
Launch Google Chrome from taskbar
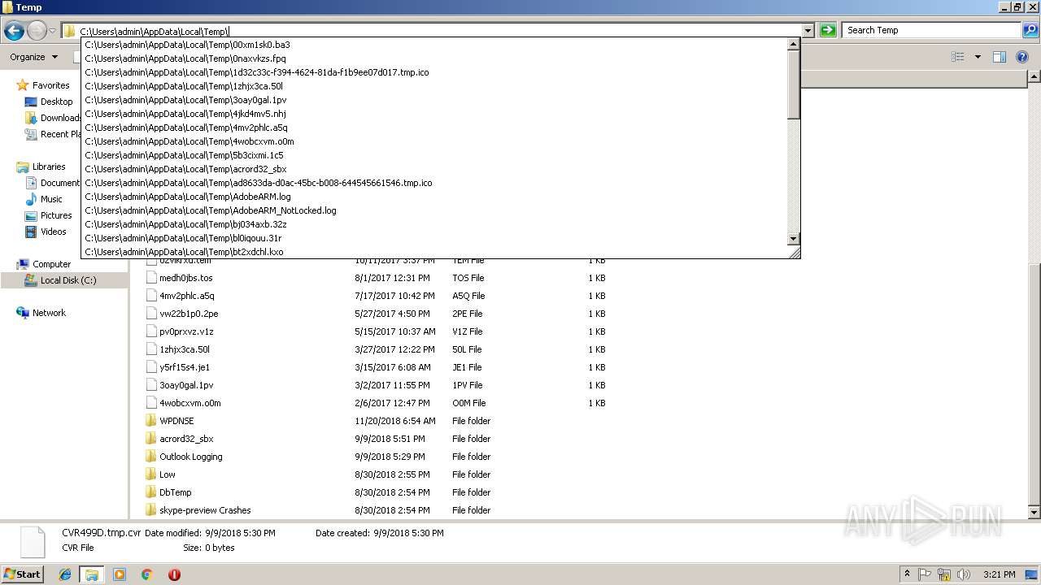coord(147,574)
